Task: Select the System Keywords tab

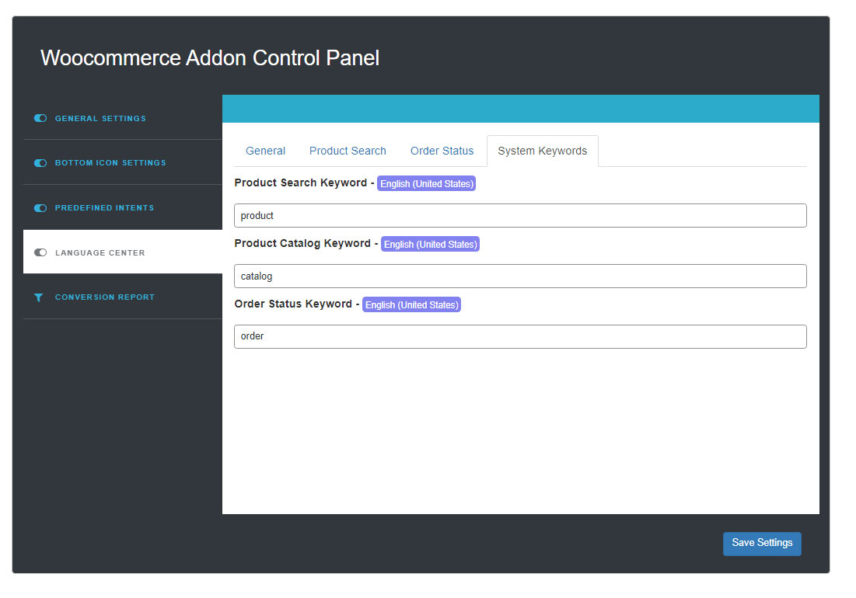Action: coord(543,151)
